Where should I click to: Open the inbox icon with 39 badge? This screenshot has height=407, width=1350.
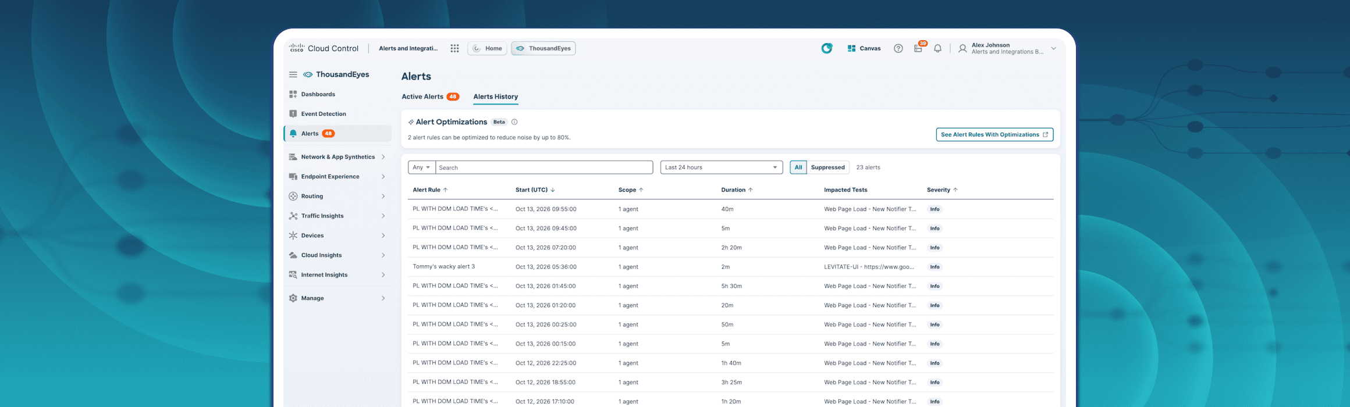918,48
